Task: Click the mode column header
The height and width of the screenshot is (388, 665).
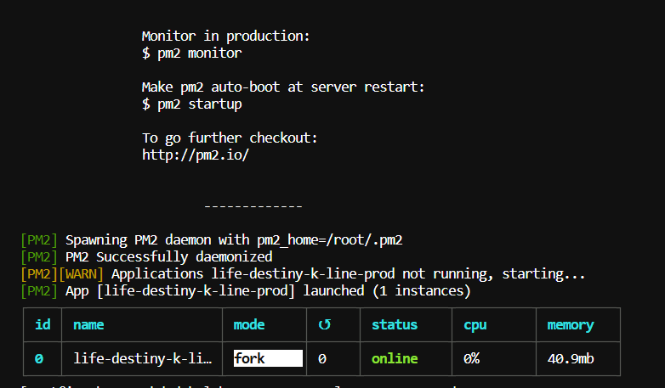Action: [x=249, y=324]
